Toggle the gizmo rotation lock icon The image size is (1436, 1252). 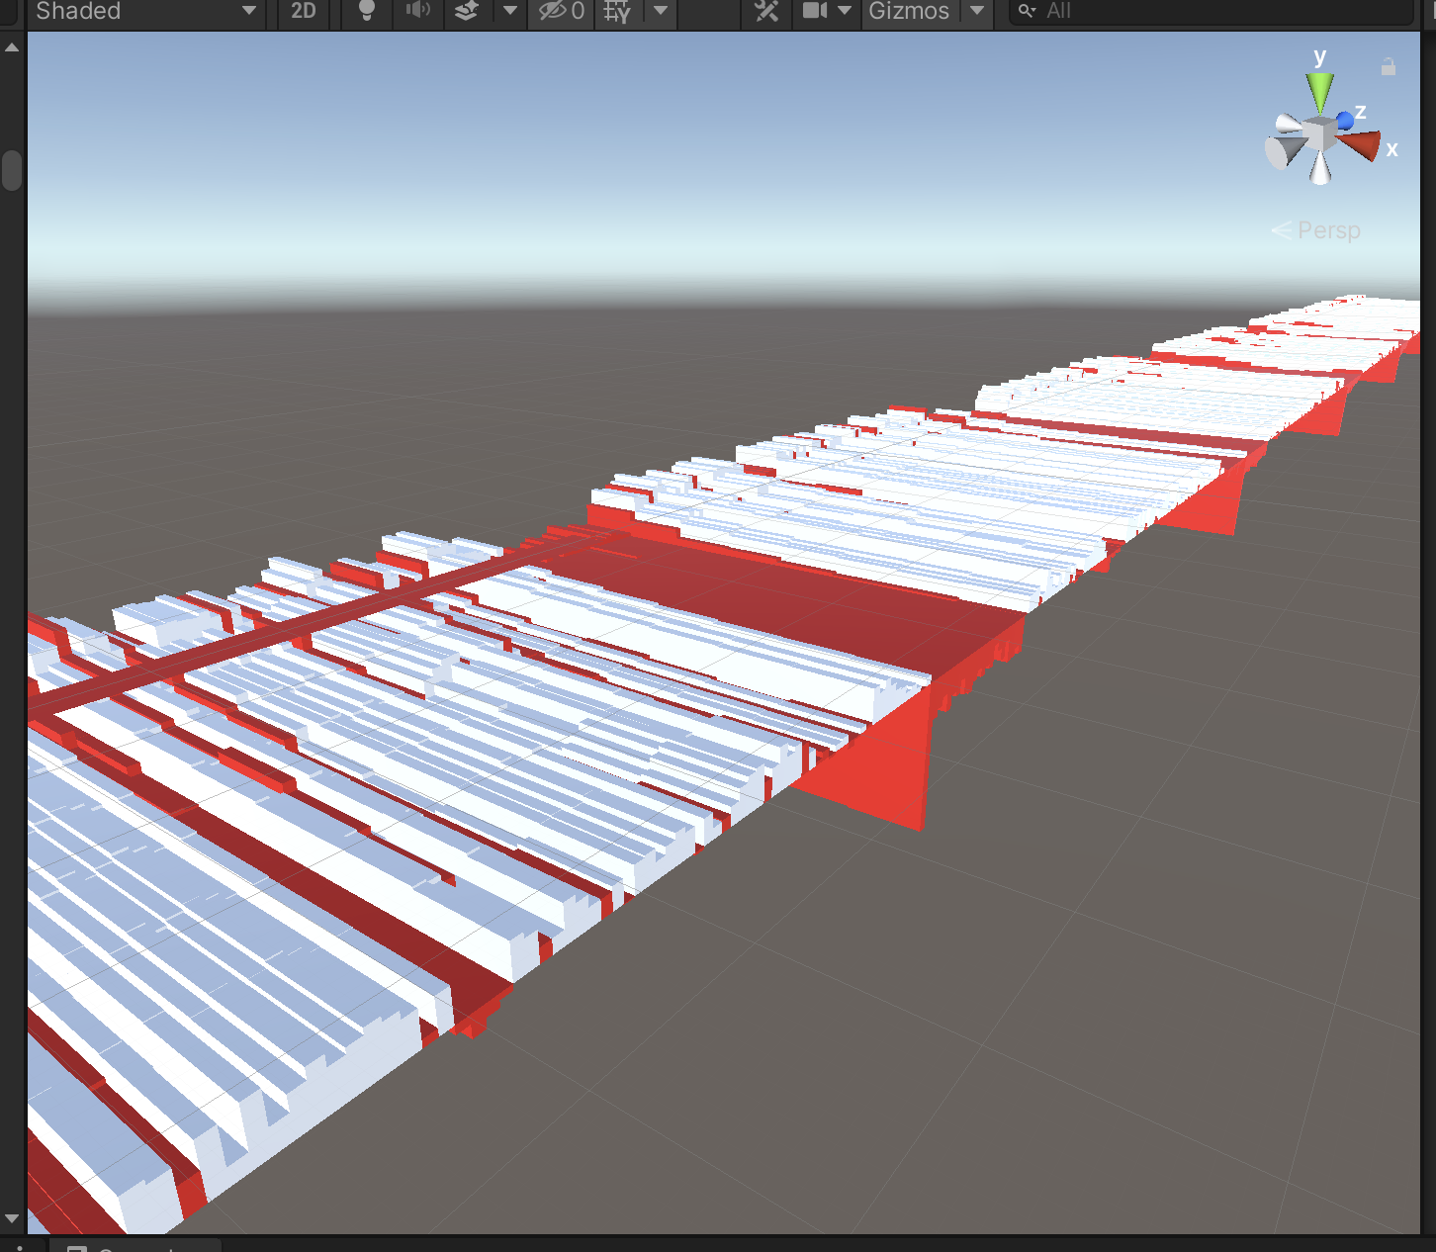1389,67
